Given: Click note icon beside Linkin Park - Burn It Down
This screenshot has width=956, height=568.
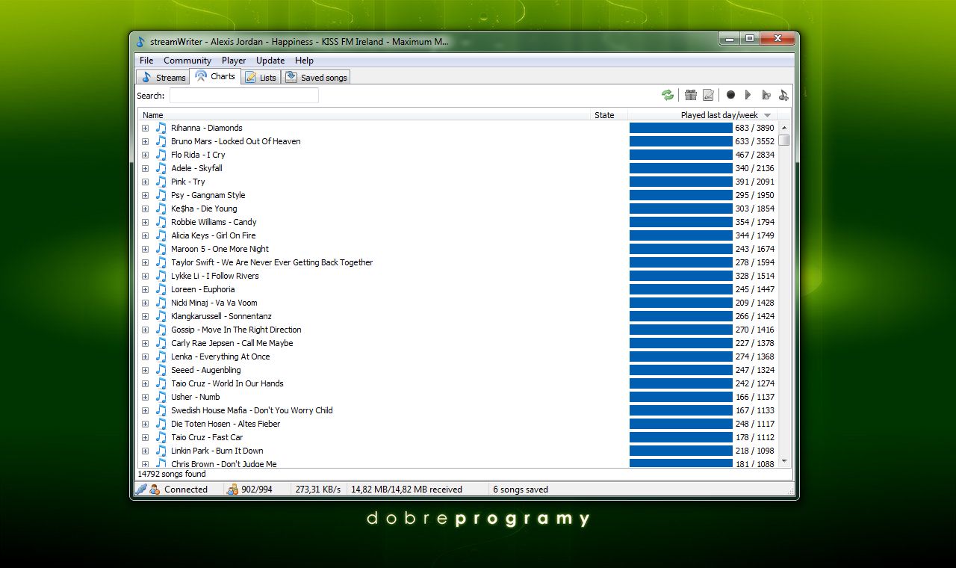Looking at the screenshot, I should click(x=161, y=451).
